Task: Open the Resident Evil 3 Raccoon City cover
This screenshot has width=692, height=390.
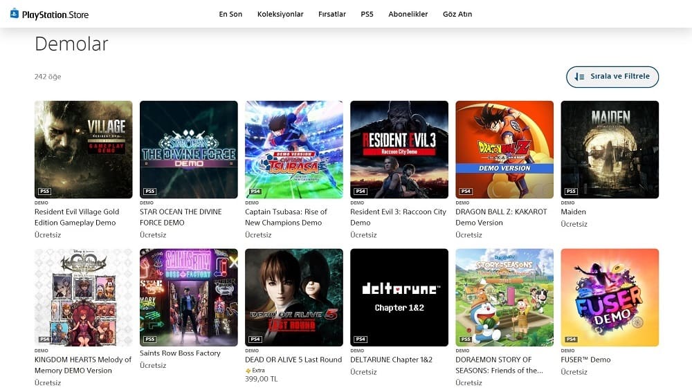Action: pos(399,149)
